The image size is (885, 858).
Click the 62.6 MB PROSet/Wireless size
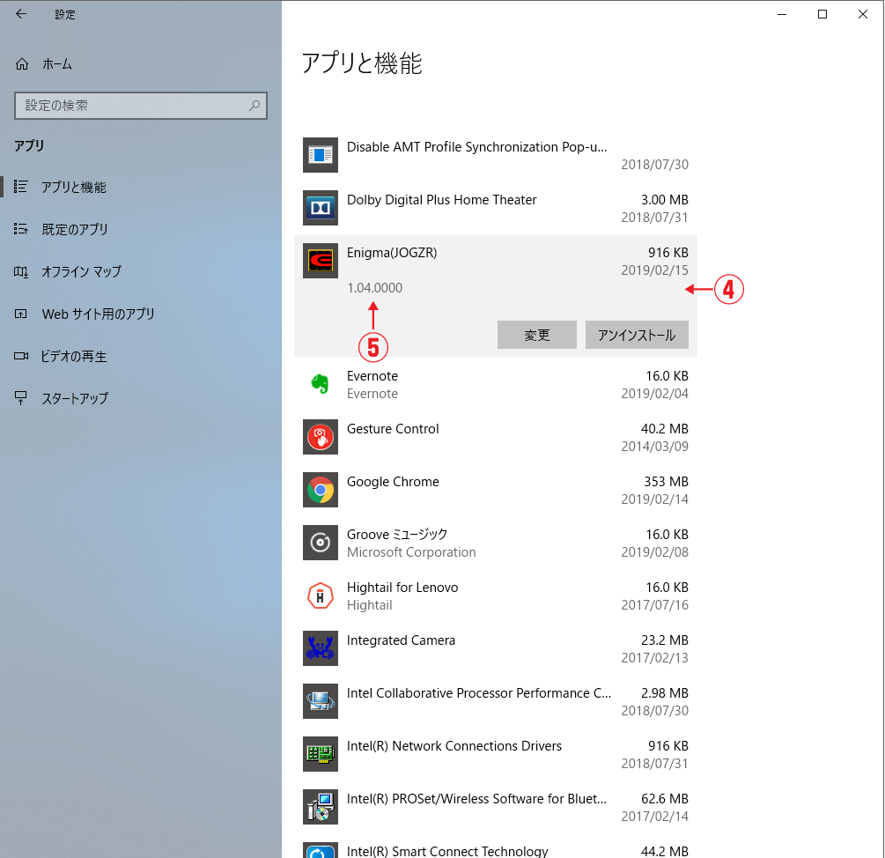click(x=664, y=799)
